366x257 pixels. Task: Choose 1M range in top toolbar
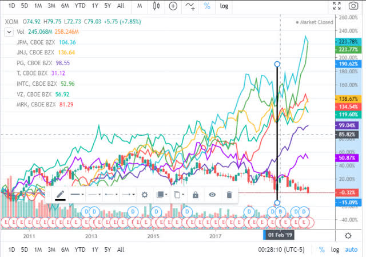coord(38,6)
